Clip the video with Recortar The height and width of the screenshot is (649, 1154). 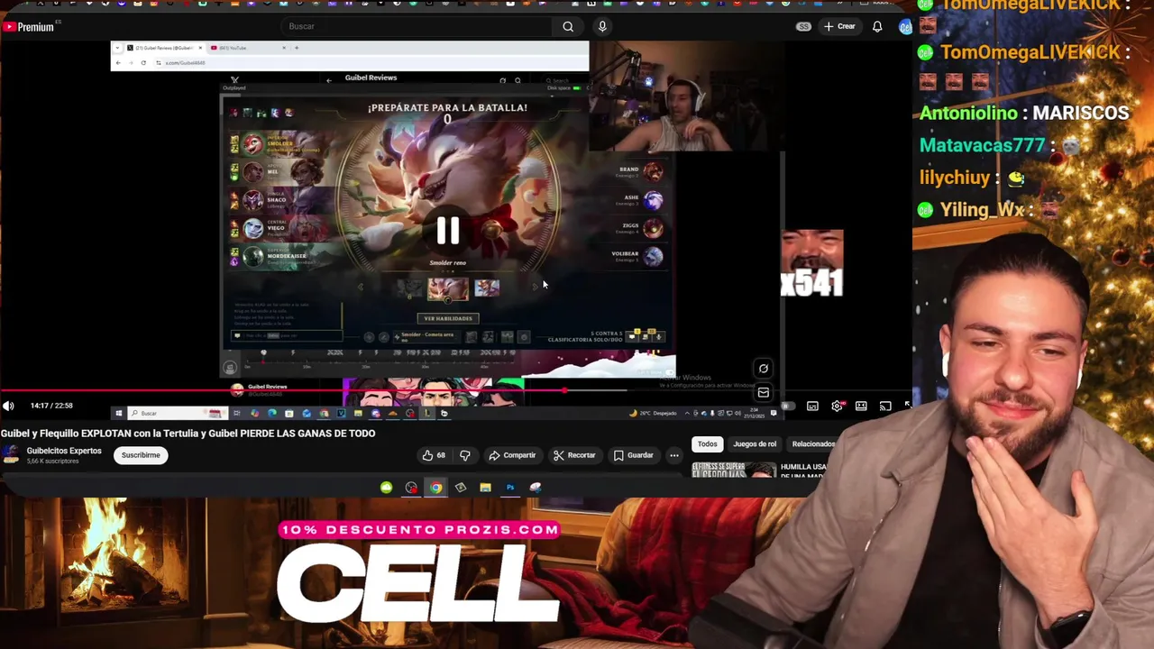574,455
